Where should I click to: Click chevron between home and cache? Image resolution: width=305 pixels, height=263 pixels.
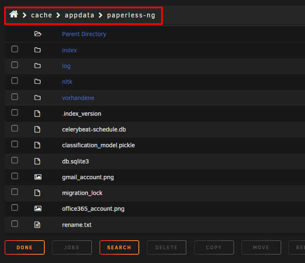click(x=24, y=15)
